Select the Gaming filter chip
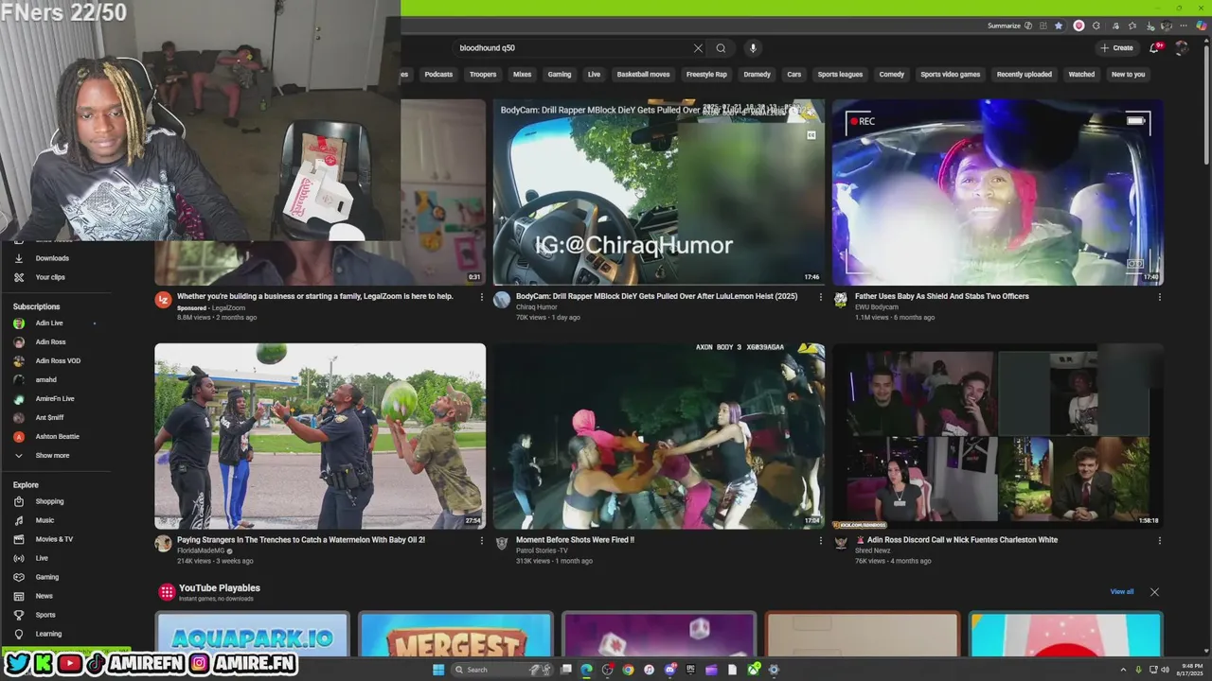Viewport: 1212px width, 681px height. 560,74
